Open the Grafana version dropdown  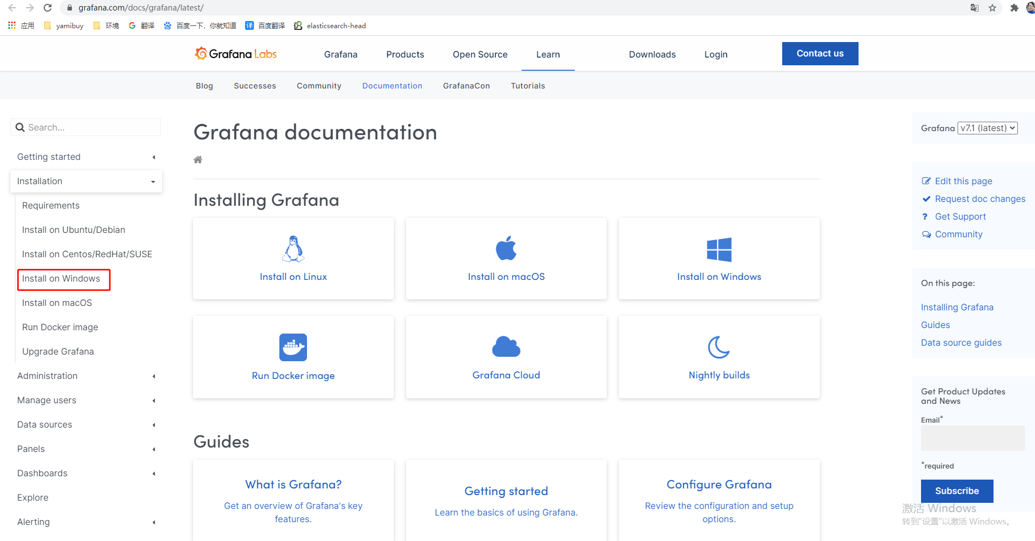coord(987,128)
